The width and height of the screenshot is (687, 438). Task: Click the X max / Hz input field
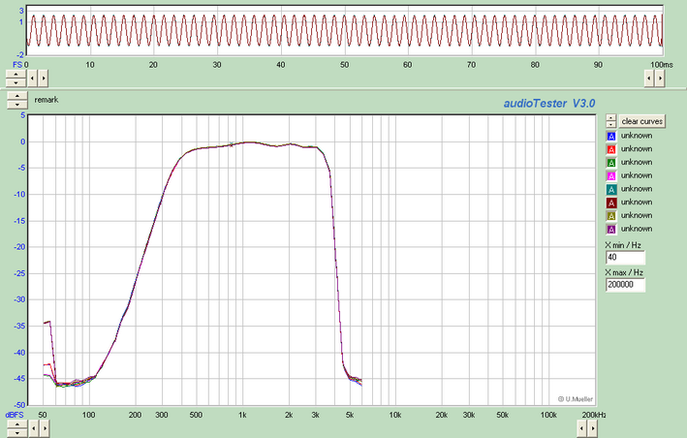click(x=625, y=285)
